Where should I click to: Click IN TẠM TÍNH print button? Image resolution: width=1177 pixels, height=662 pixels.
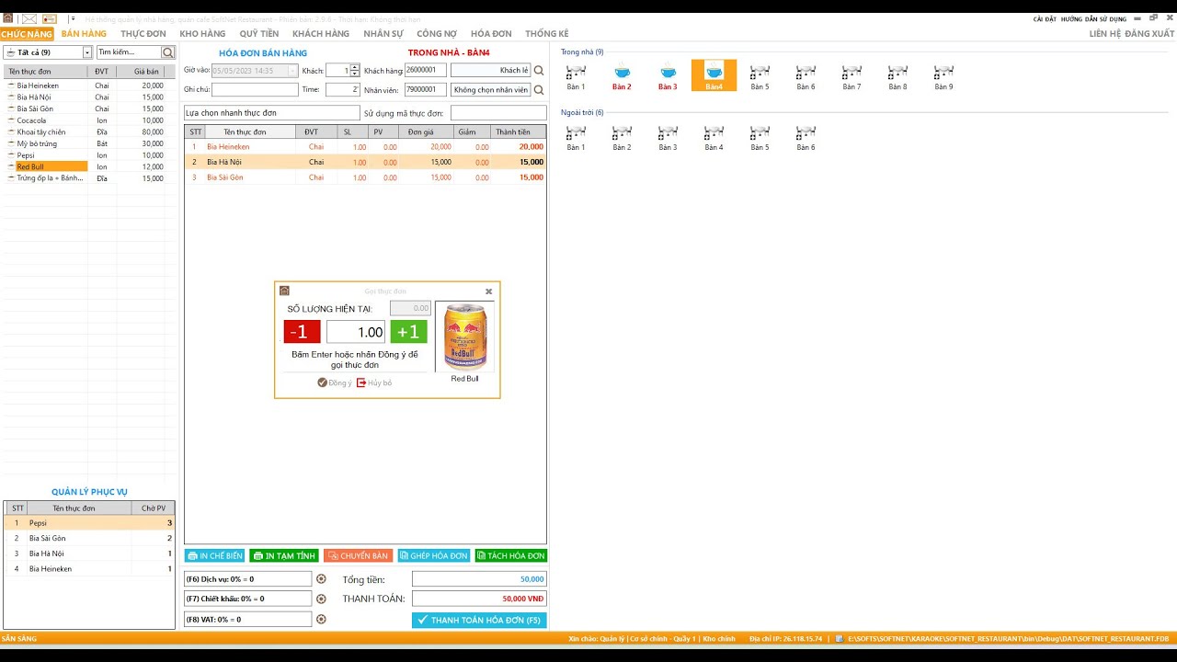[284, 556]
